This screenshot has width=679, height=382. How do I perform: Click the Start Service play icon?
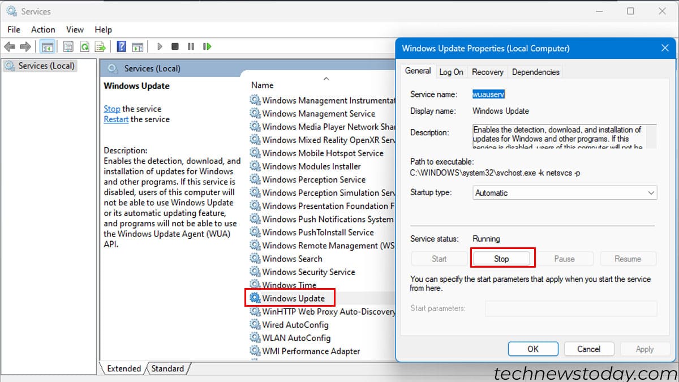pos(160,46)
